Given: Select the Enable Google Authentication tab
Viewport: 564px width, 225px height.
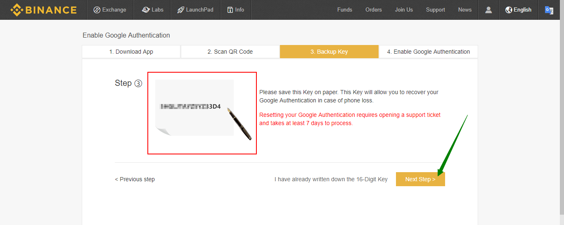Looking at the screenshot, I should [x=428, y=52].
